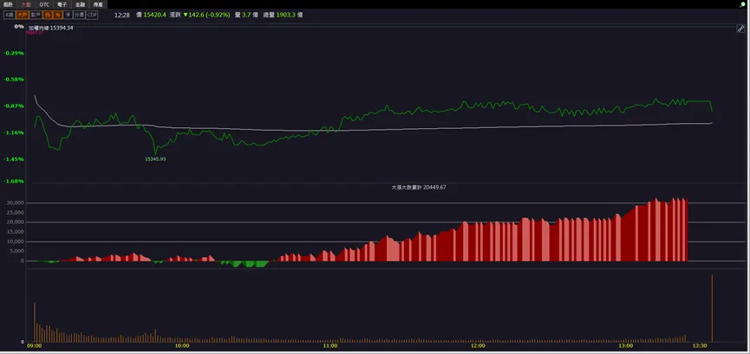This screenshot has width=750, height=354.
Task: Click the index price value 15420.4
Action: [x=154, y=15]
